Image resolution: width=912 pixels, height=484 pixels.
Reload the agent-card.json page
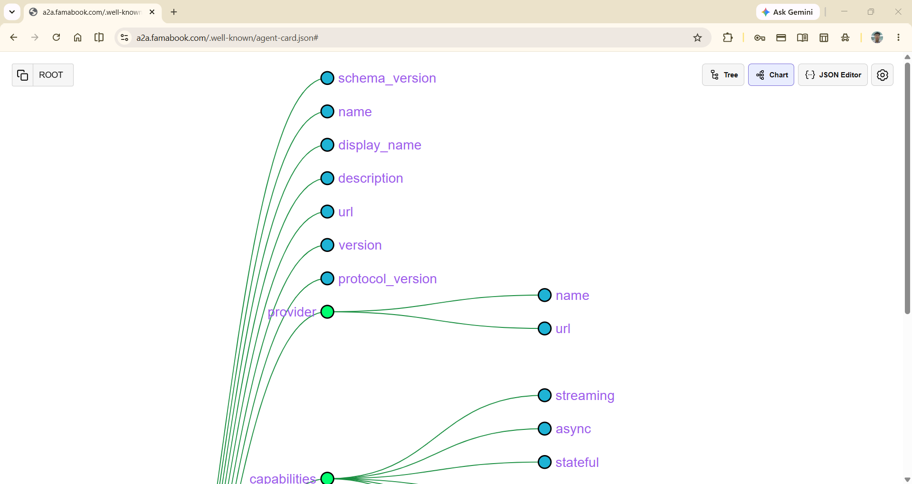pos(56,37)
